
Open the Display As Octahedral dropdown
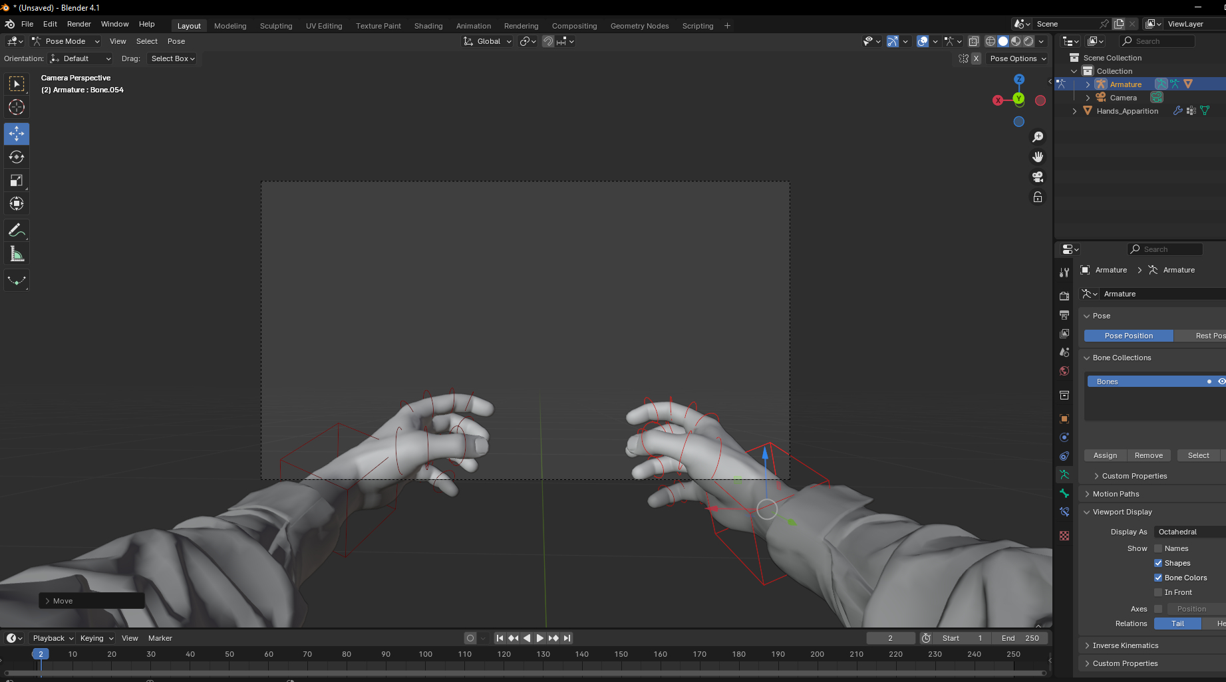(x=1189, y=532)
